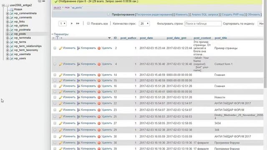
Task: Click the Поиск в таблице filter field
Action: (203, 24)
